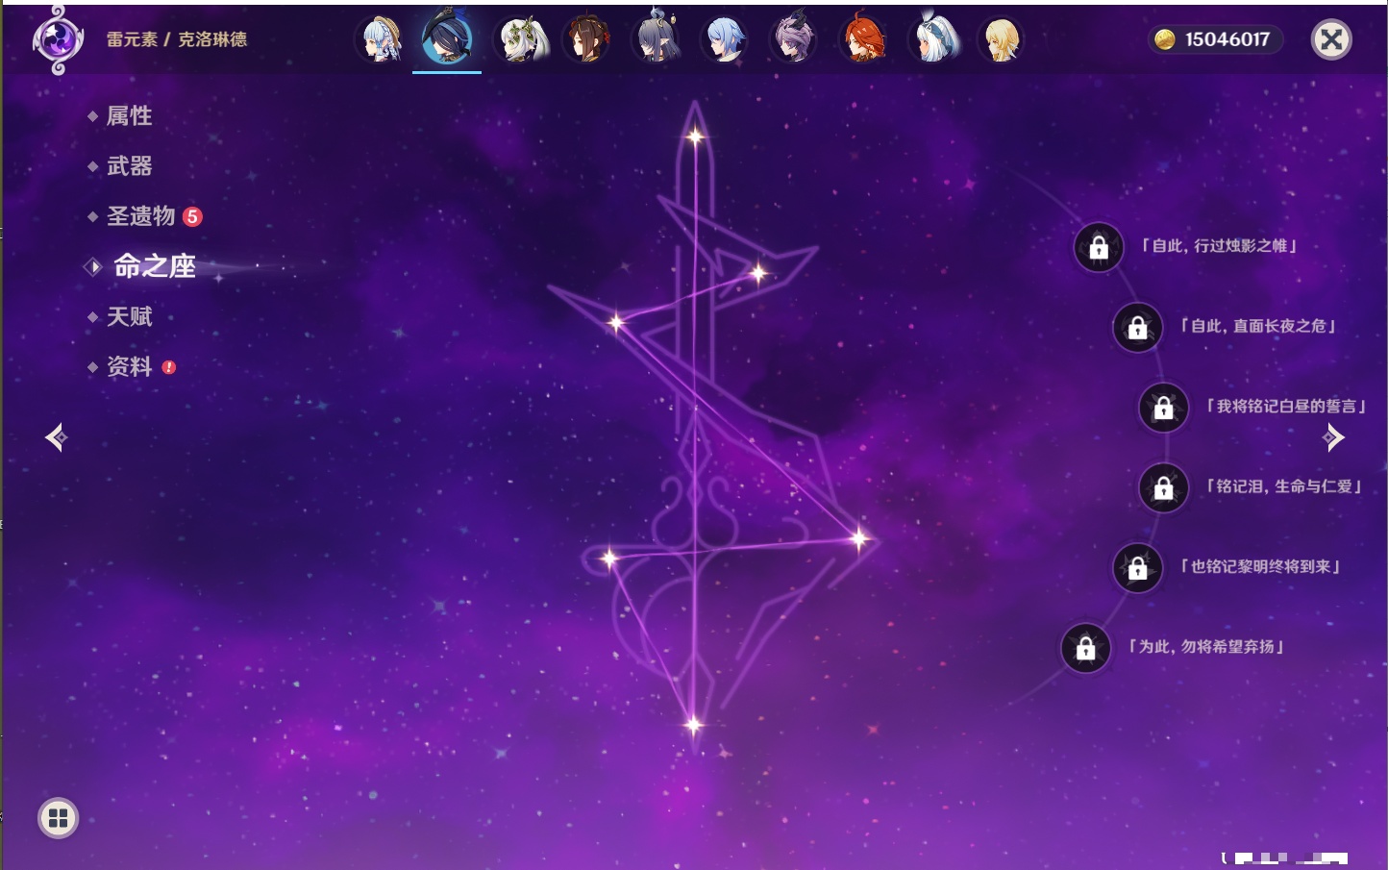
Task: Select the short blue-haired avatar
Action: [x=726, y=39]
